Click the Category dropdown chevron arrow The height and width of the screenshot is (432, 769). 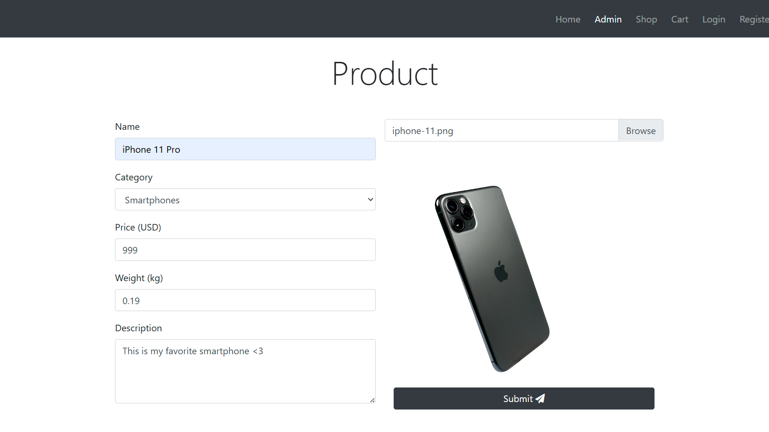[370, 199]
